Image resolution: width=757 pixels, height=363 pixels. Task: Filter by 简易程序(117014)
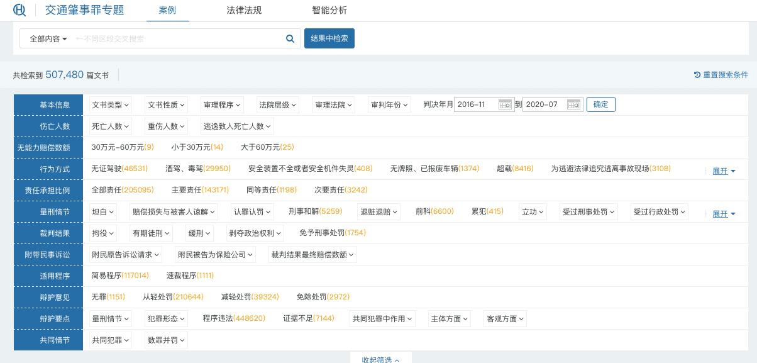(120, 276)
